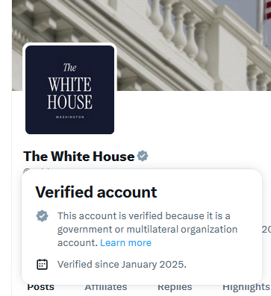Switch to the Posts tab
This screenshot has height=296, width=271.
pos(40,287)
